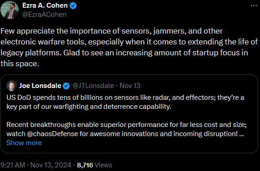This screenshot has width=260, height=171.
Task: Open the quoted tweet's first paragraph on US DoD
Action: (x=125, y=102)
